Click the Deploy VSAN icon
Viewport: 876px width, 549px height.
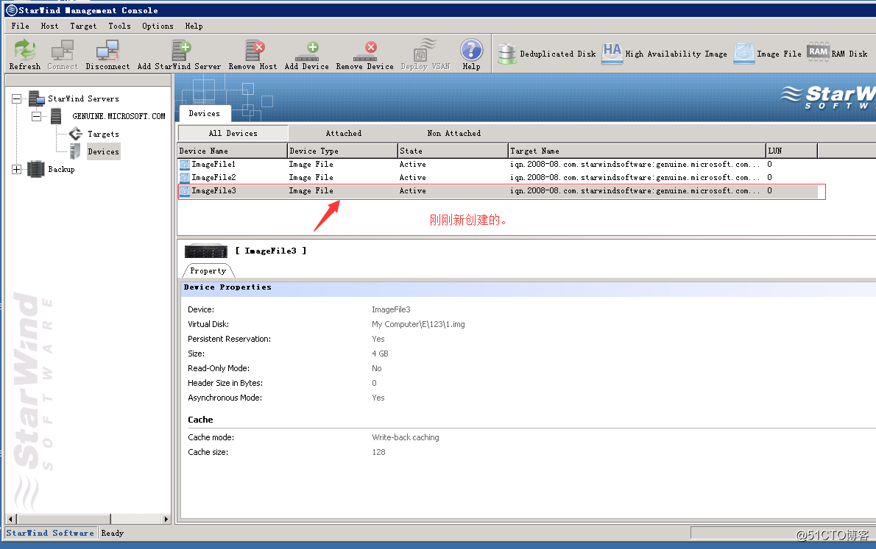pos(425,50)
